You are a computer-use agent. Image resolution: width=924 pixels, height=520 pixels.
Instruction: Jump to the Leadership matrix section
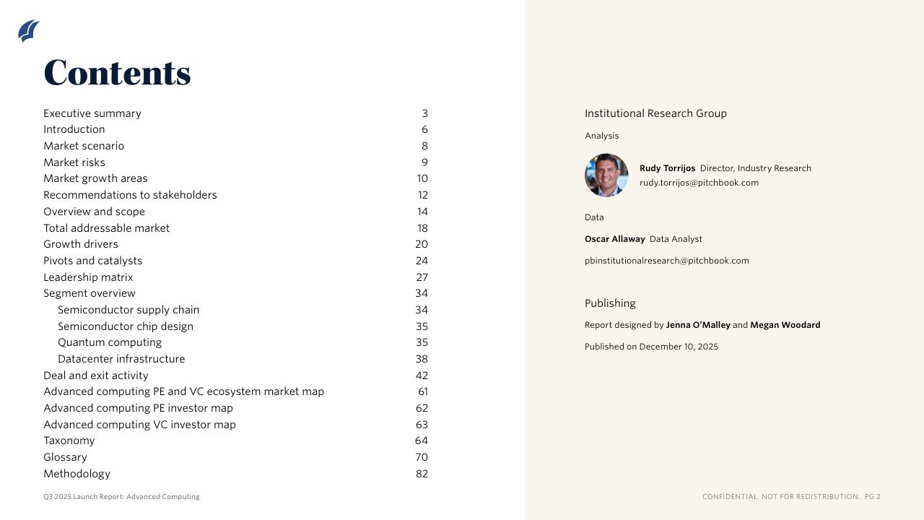click(88, 277)
